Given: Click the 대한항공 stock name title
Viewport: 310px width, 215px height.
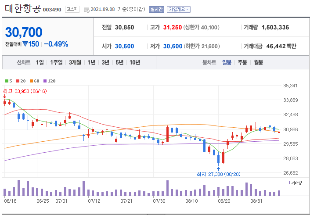Looking at the screenshot, I should tap(23, 9).
